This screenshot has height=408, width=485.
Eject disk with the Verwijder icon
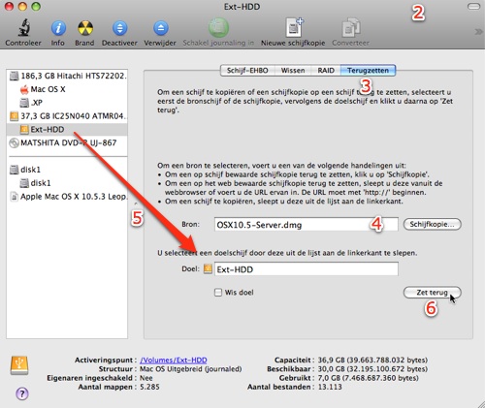click(161, 28)
